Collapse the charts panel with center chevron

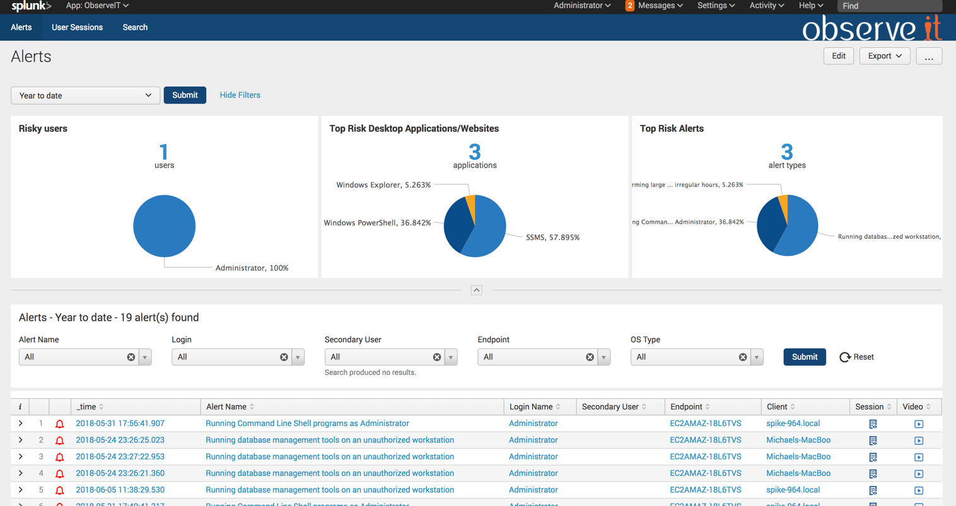[477, 290]
